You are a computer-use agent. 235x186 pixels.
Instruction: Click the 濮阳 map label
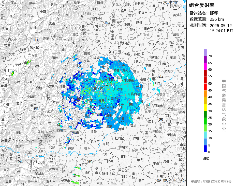click(x=109, y=127)
